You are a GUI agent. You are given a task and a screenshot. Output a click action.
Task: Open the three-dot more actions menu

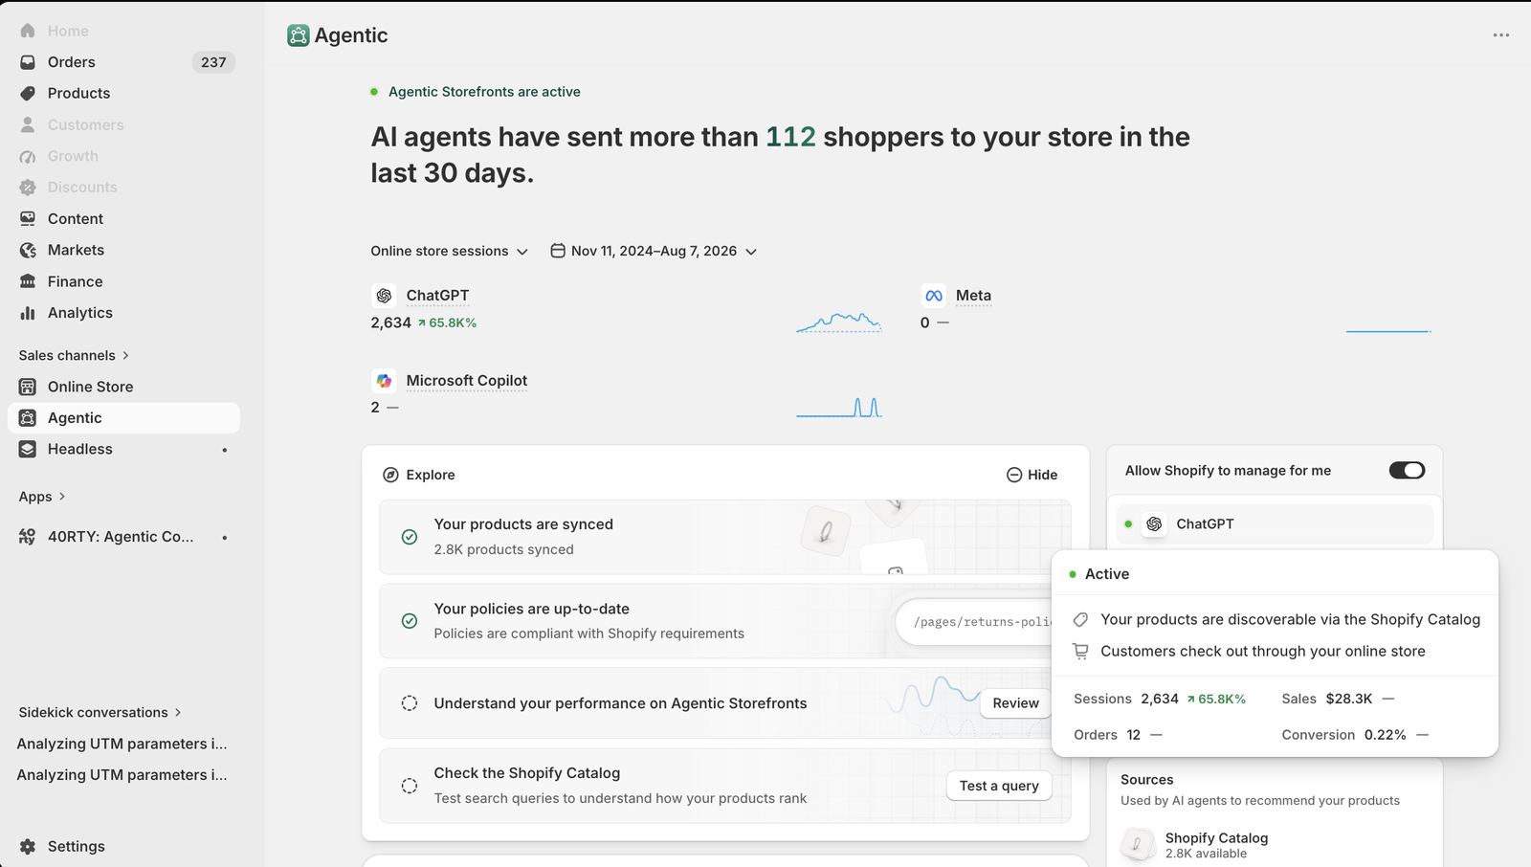click(x=1500, y=35)
